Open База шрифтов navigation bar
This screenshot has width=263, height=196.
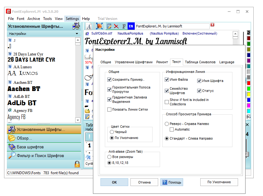(x=44, y=147)
